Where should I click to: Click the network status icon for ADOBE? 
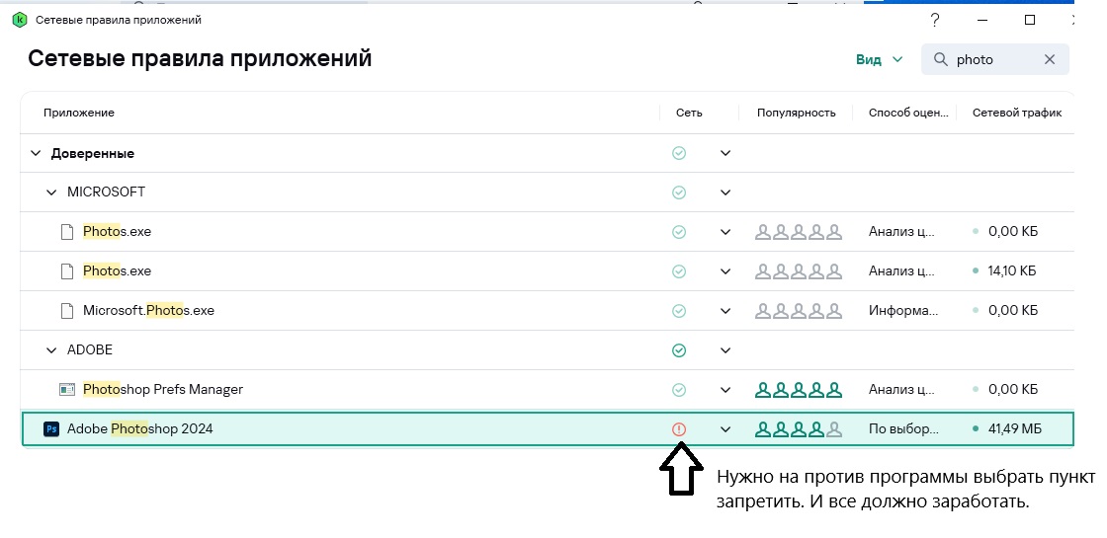679,349
